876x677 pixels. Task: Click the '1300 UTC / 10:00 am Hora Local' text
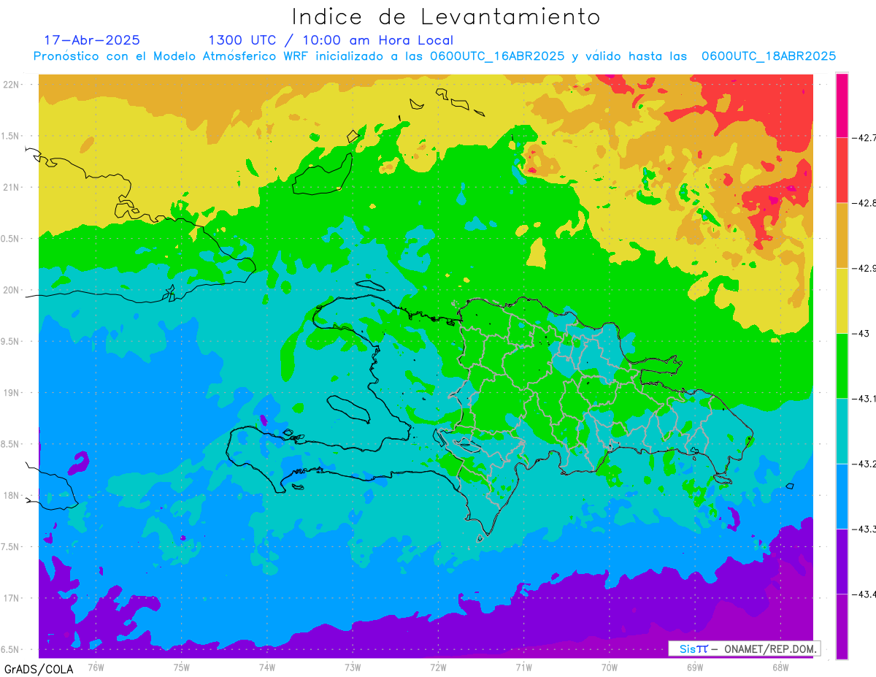331,40
